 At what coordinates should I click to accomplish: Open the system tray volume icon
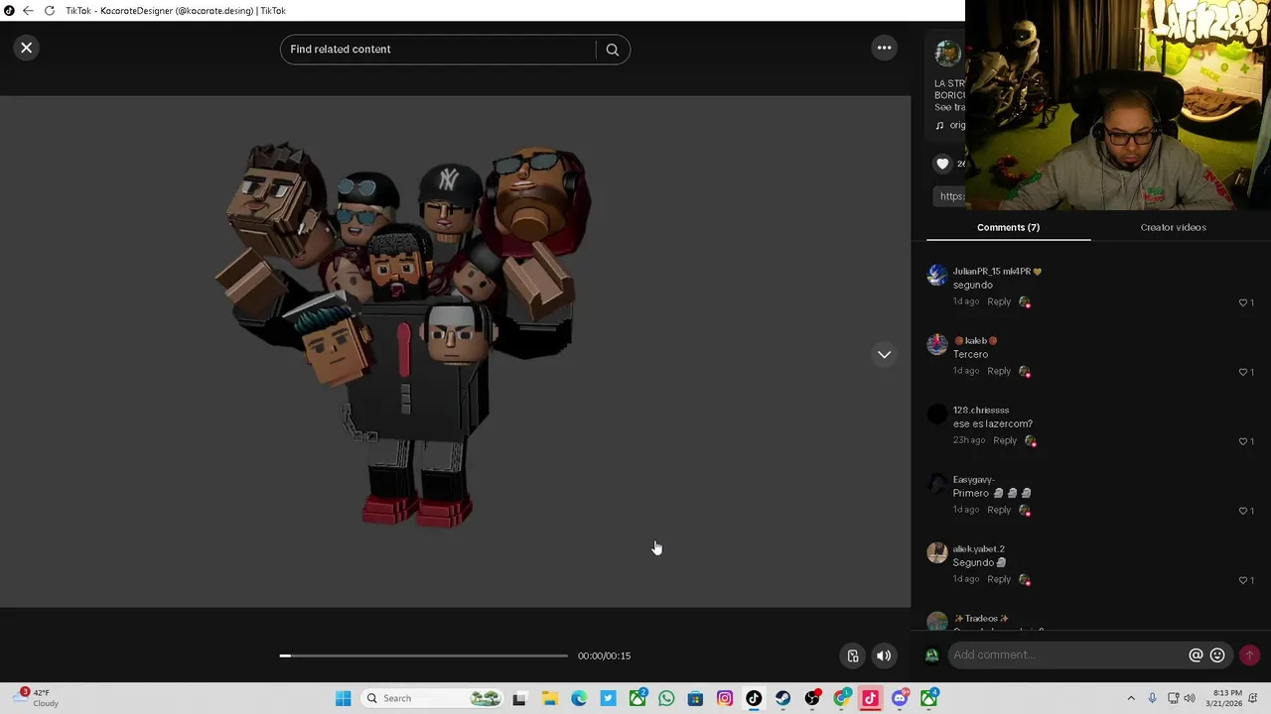tap(1190, 699)
